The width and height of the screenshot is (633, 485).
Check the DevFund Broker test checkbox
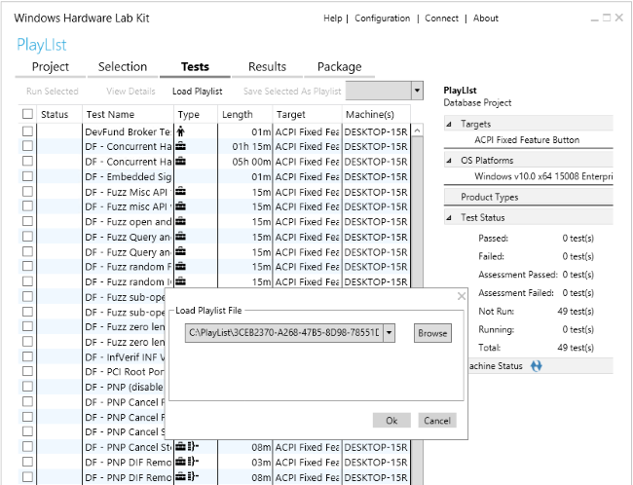(x=28, y=131)
